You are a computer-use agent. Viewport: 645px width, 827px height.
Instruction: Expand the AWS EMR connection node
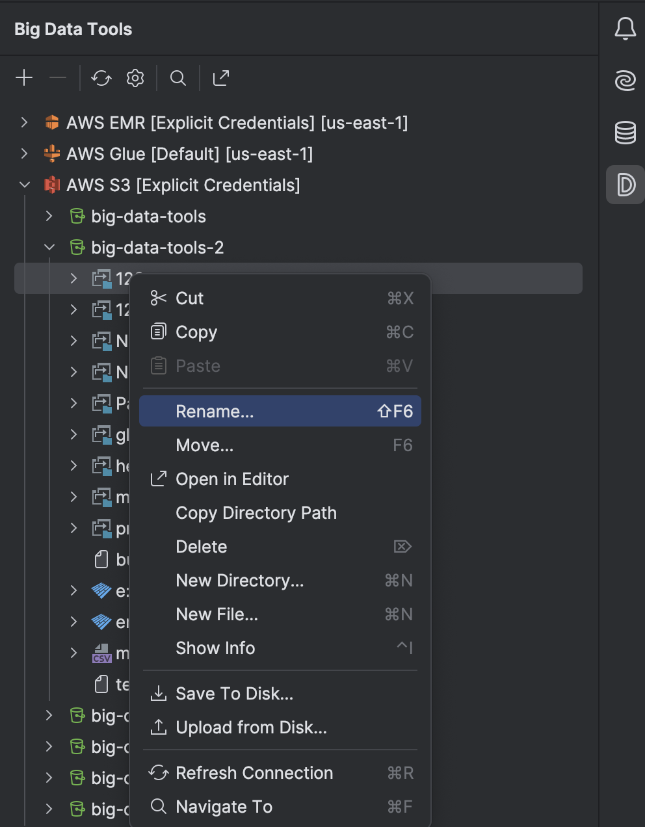coord(24,122)
